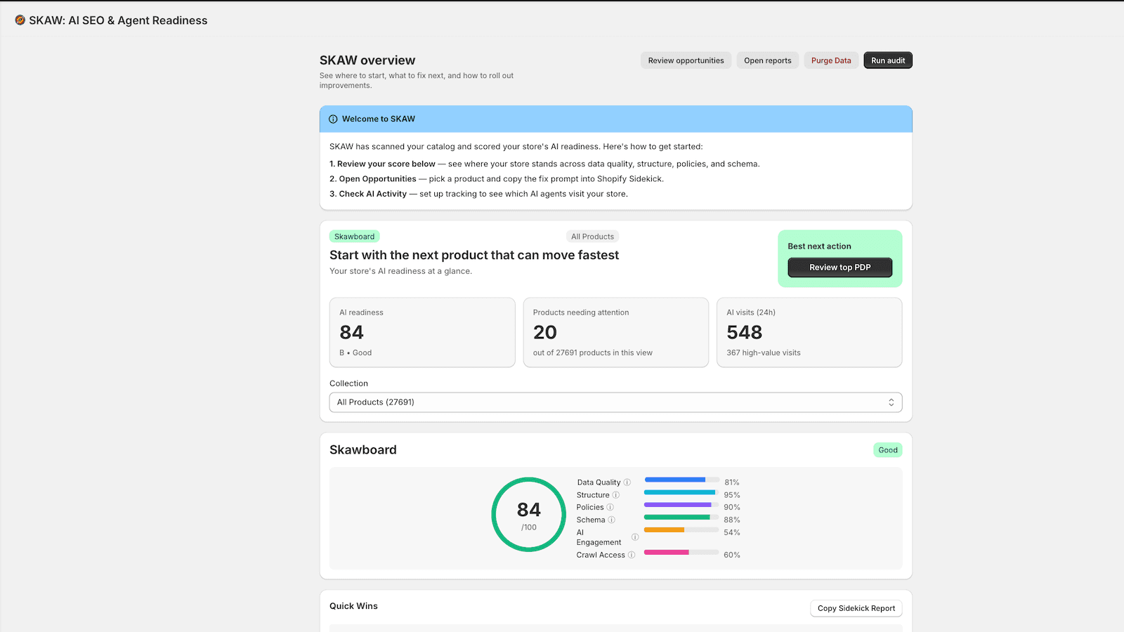Click the Structure 95% progress bar
The image size is (1124, 632).
681,492
